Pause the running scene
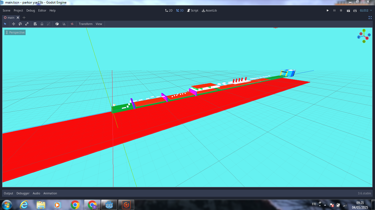375x210 pixels. point(334,10)
